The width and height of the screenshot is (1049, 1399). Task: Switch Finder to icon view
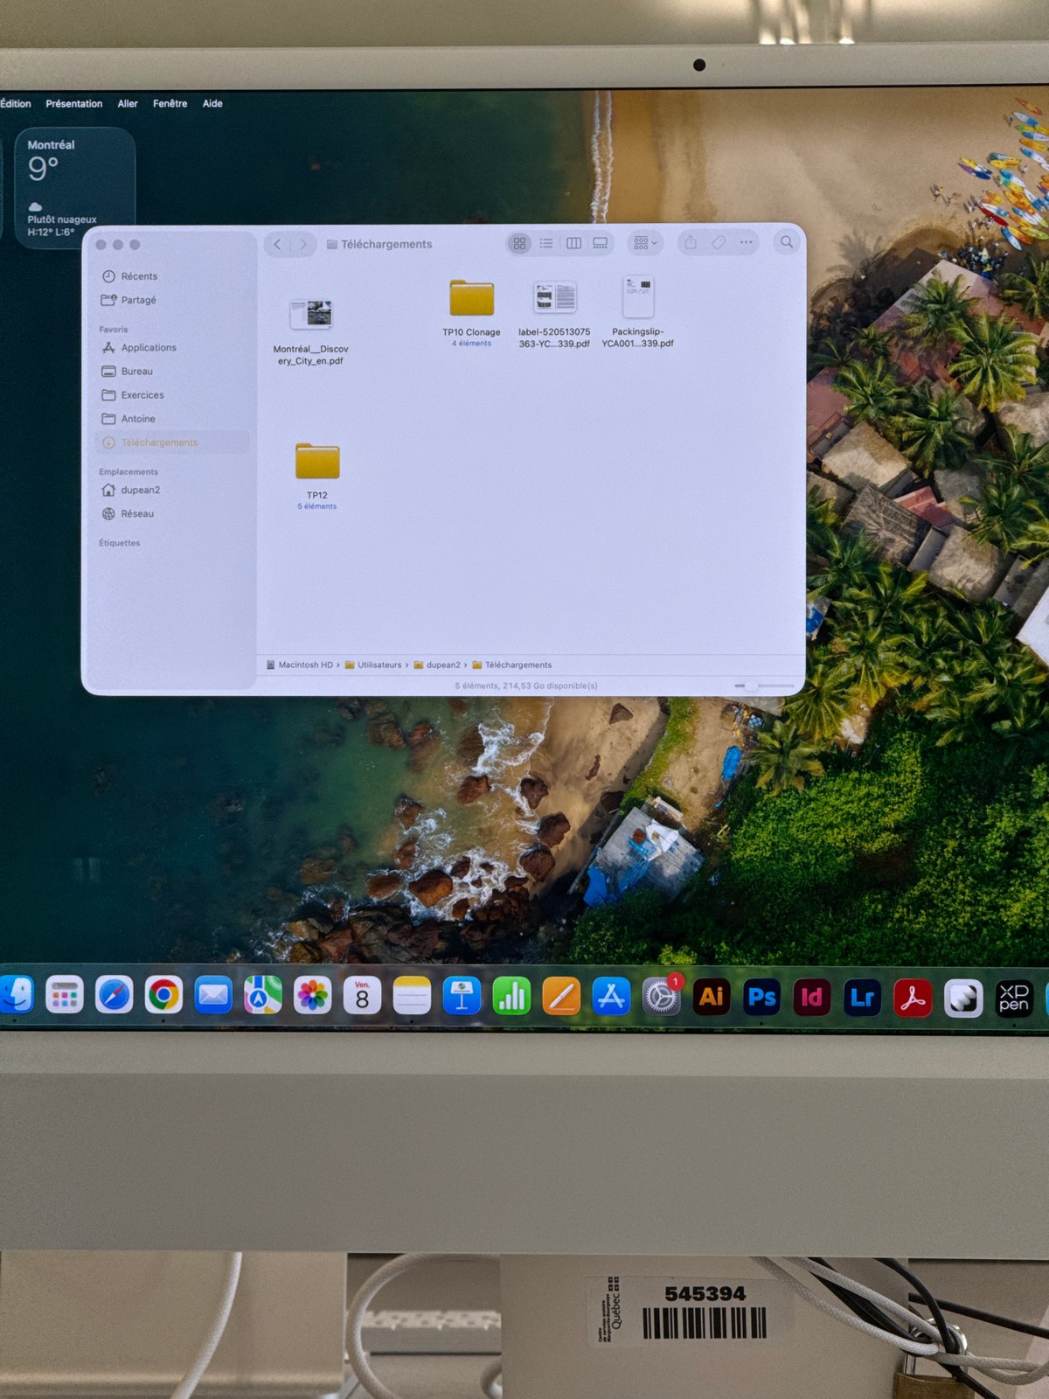click(x=519, y=243)
